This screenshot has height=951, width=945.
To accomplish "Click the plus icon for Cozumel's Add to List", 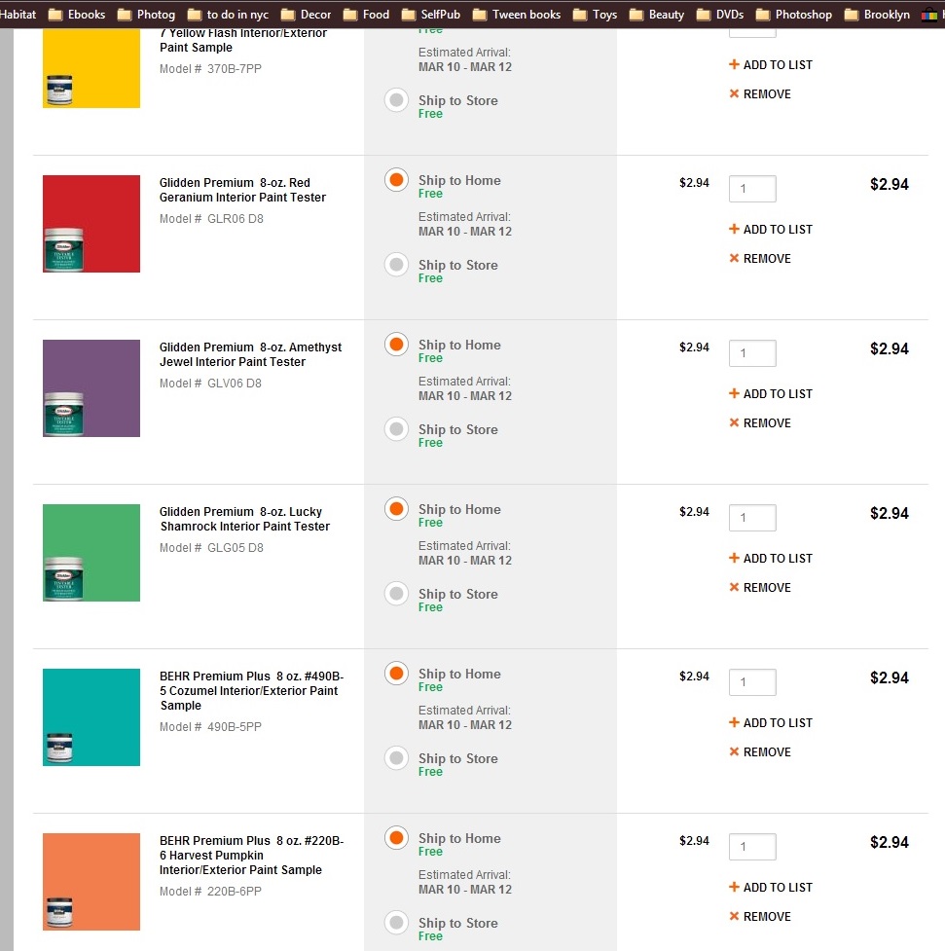I will pyautogui.click(x=734, y=723).
